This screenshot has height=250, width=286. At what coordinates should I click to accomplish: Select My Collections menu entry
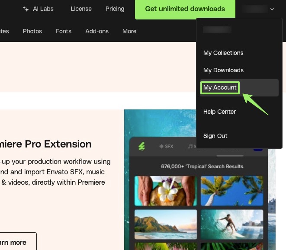(x=223, y=53)
